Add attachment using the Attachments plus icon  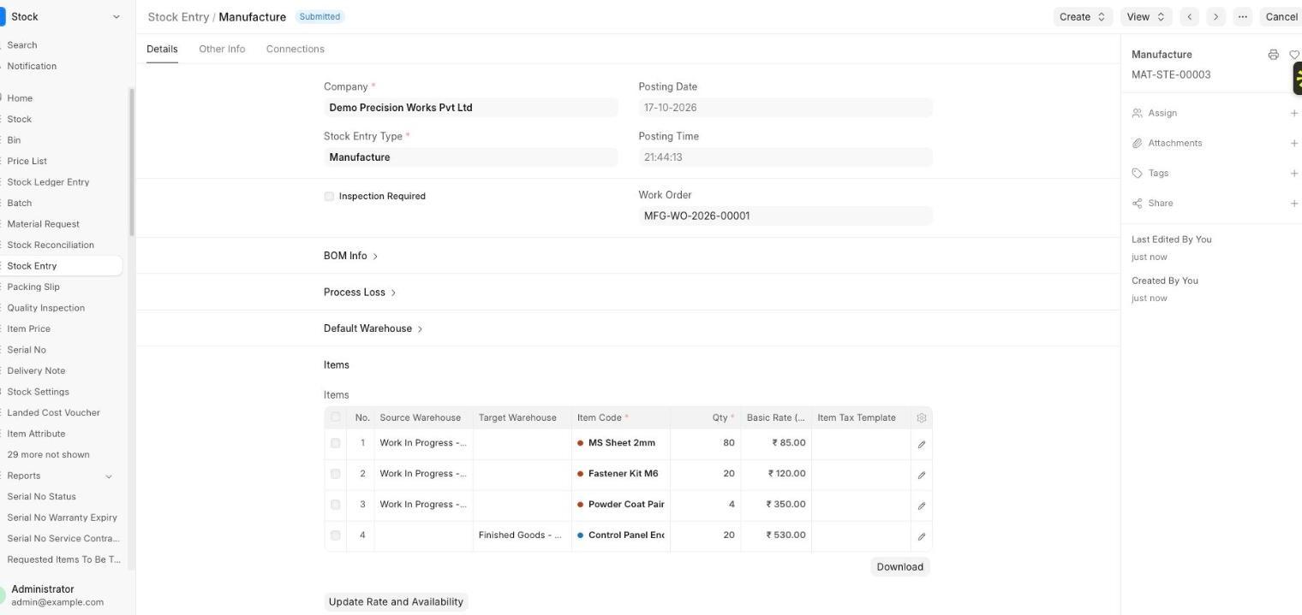(1293, 143)
